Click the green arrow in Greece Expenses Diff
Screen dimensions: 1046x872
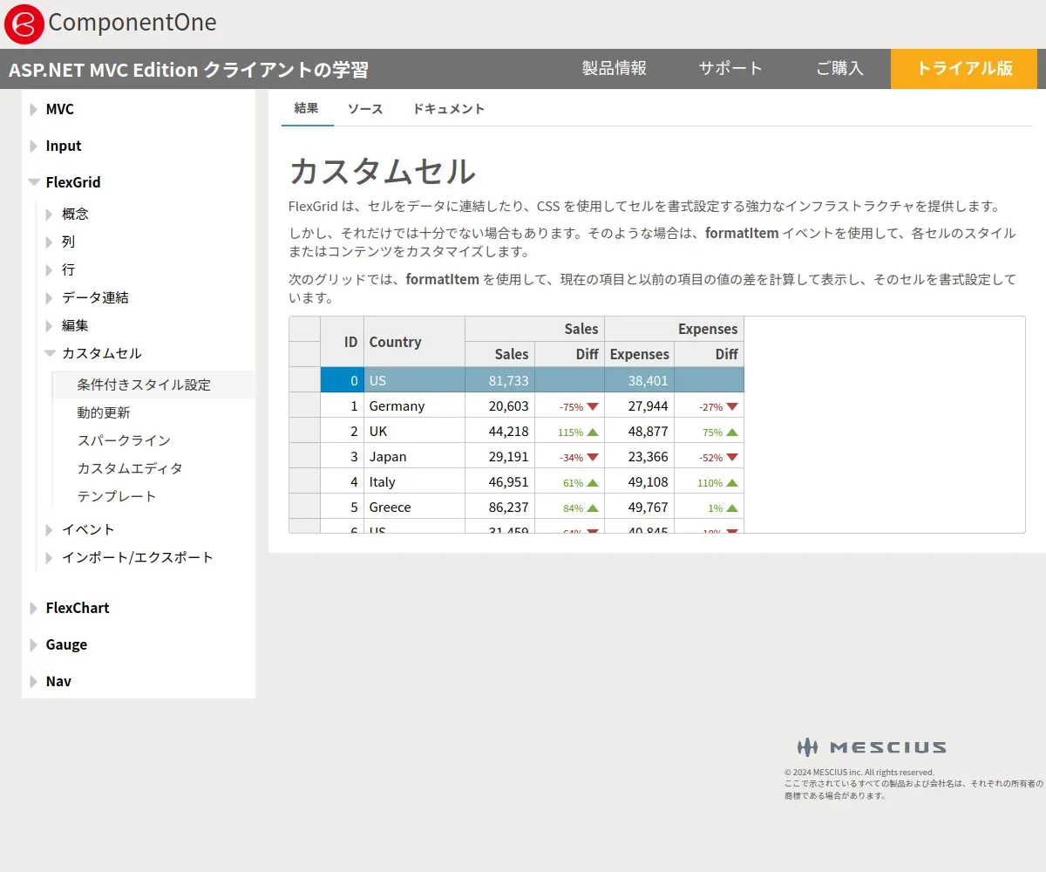[x=732, y=508]
